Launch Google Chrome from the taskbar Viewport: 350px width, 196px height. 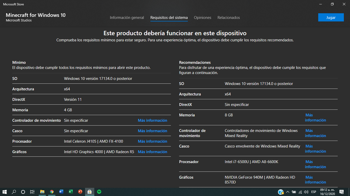pyautogui.click(x=52, y=192)
